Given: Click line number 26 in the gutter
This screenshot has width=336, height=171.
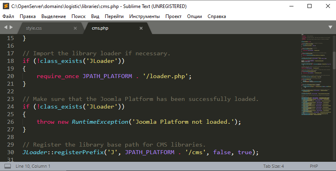Looking at the screenshot, I should tap(10, 121).
